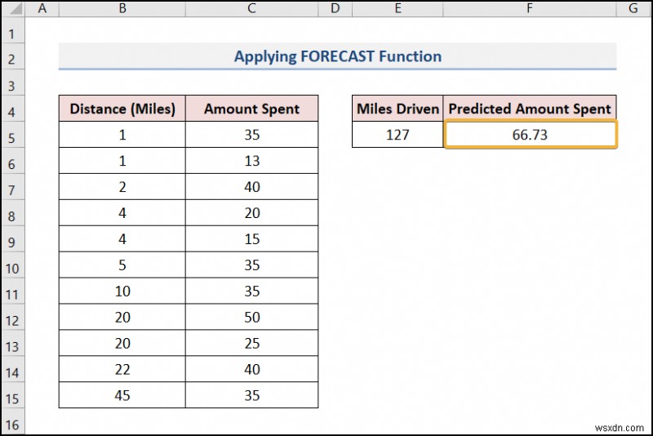
Task: Select amount cell 20 in row 8
Action: (252, 213)
